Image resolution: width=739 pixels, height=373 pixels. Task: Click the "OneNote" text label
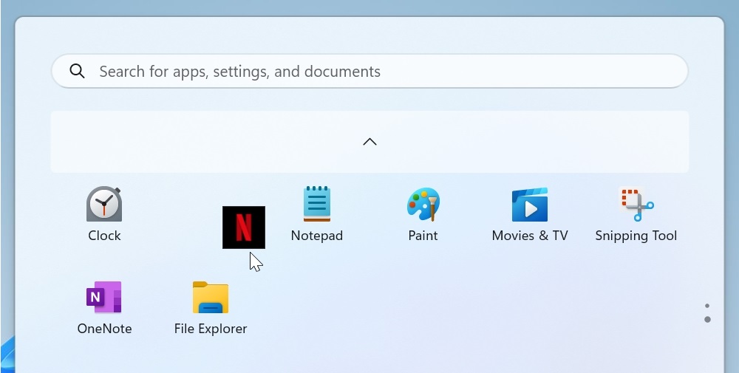coord(104,329)
